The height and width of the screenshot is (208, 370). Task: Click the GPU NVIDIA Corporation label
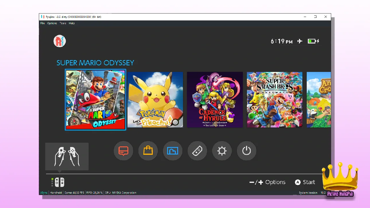point(121,193)
